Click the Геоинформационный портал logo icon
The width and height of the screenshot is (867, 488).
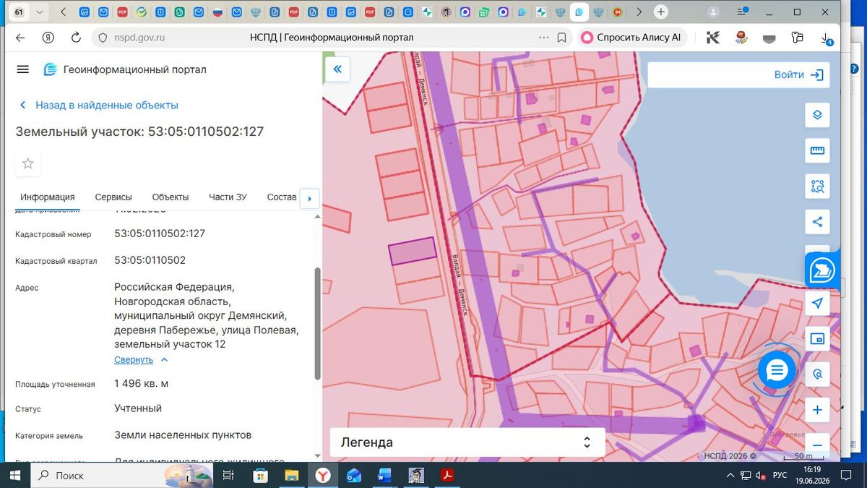(x=50, y=69)
